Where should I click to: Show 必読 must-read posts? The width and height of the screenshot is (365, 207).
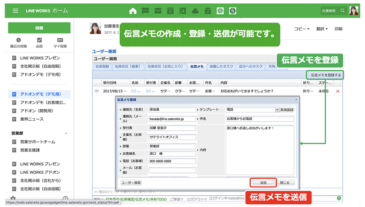point(39,43)
